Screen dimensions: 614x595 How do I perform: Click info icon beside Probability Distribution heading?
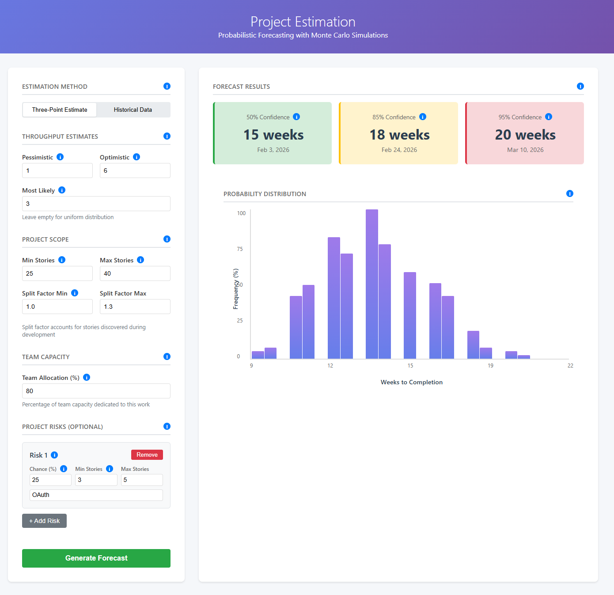[570, 193]
